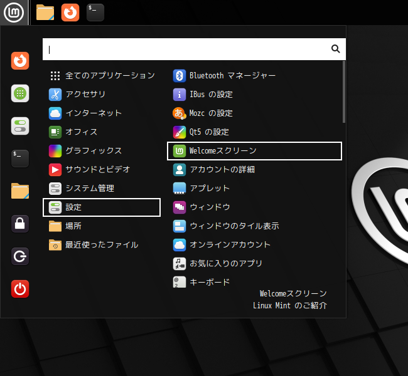The height and width of the screenshot is (376, 408).
Task: Select the インターネット category
Action: (x=102, y=113)
